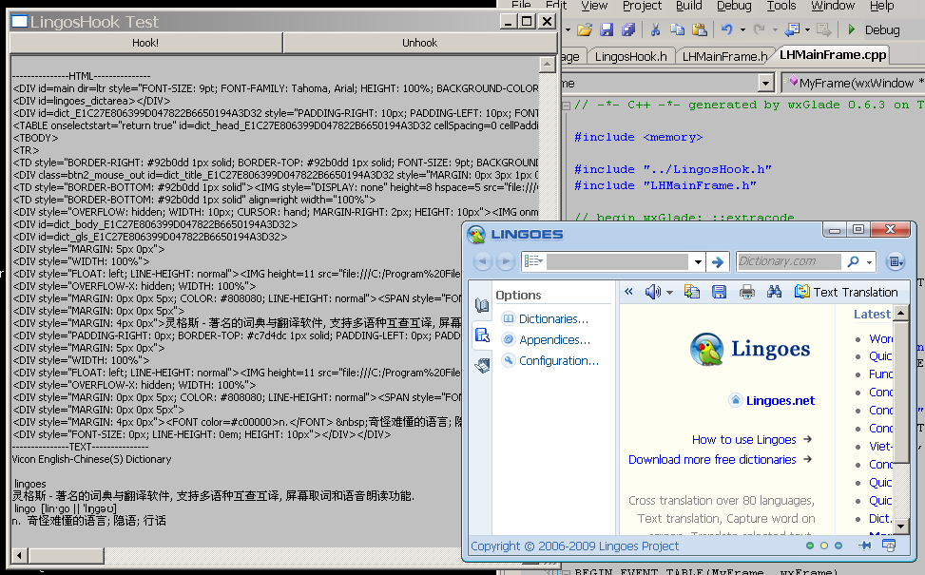925x575 pixels.
Task: Open the View menu in Visual Studio
Action: pyautogui.click(x=594, y=6)
